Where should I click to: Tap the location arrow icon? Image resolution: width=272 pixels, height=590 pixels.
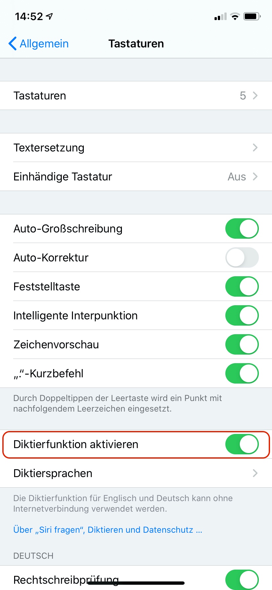coord(50,16)
